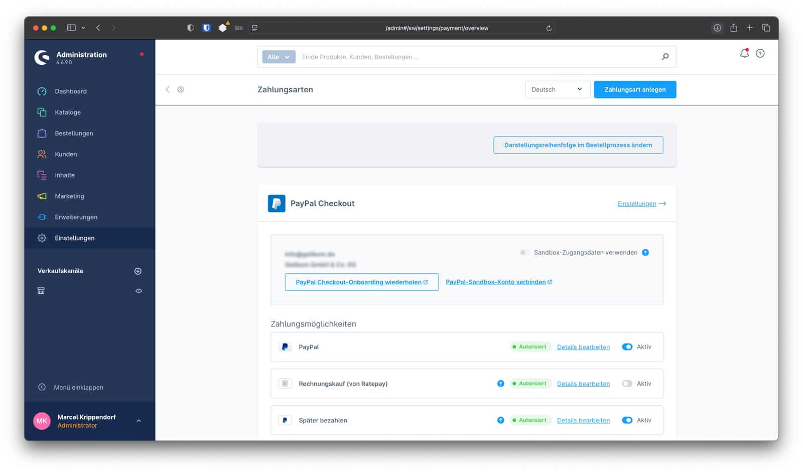The width and height of the screenshot is (803, 473).
Task: Enable Rechnungskauf (von Ratepay) Aktiv toggle
Action: pos(627,384)
